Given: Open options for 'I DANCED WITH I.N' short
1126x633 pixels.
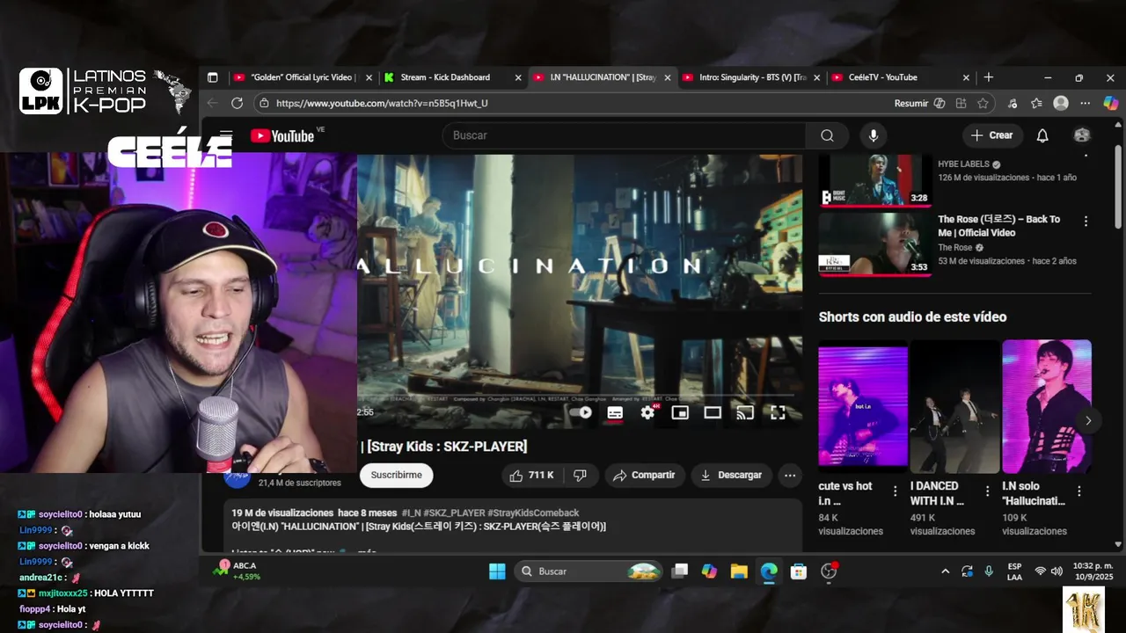Looking at the screenshot, I should (987, 491).
